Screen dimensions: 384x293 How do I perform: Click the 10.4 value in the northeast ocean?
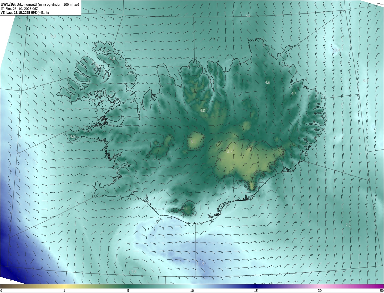[x=336, y=50]
